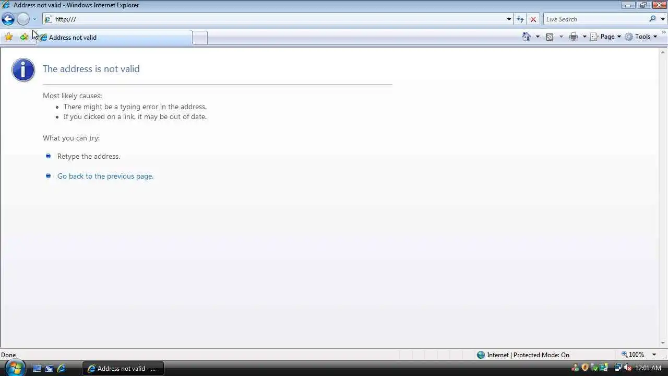The image size is (668, 376).
Task: Launch Internet Explorer from Quick Launch
Action: [61, 368]
